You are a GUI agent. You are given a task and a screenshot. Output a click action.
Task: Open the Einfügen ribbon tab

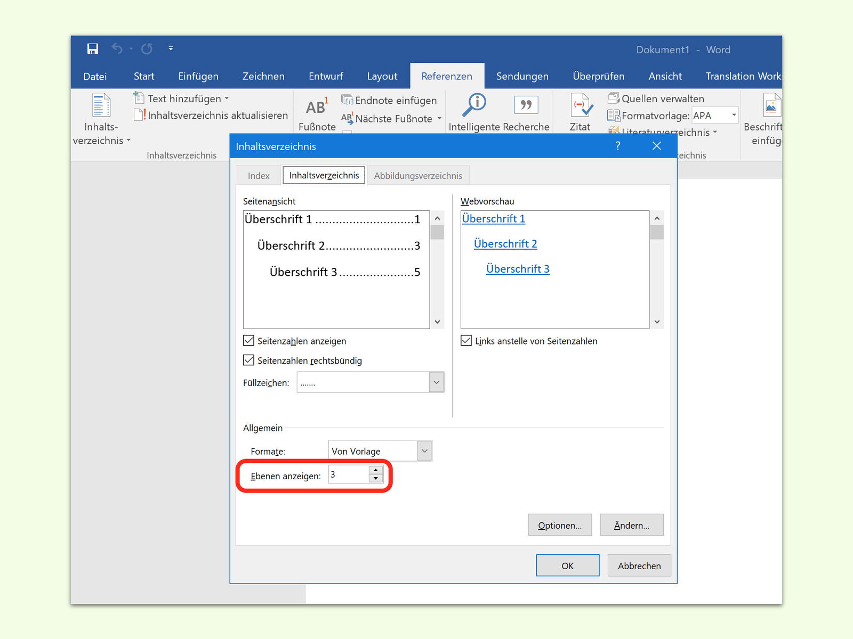[198, 76]
